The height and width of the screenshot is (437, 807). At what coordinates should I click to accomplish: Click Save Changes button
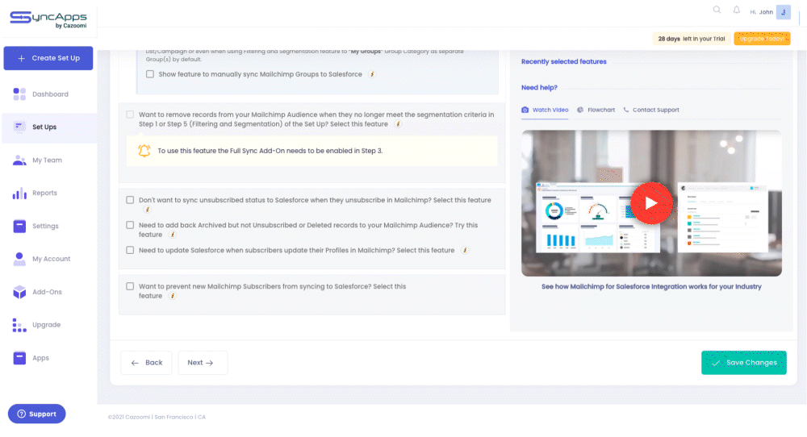tap(744, 363)
